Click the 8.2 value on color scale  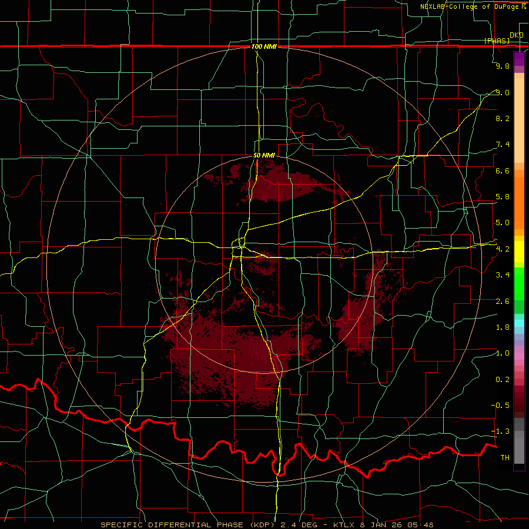coord(503,118)
